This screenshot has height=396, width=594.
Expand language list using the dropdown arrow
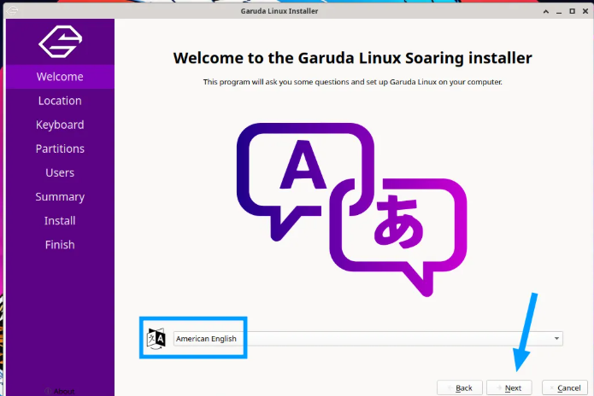tap(556, 339)
